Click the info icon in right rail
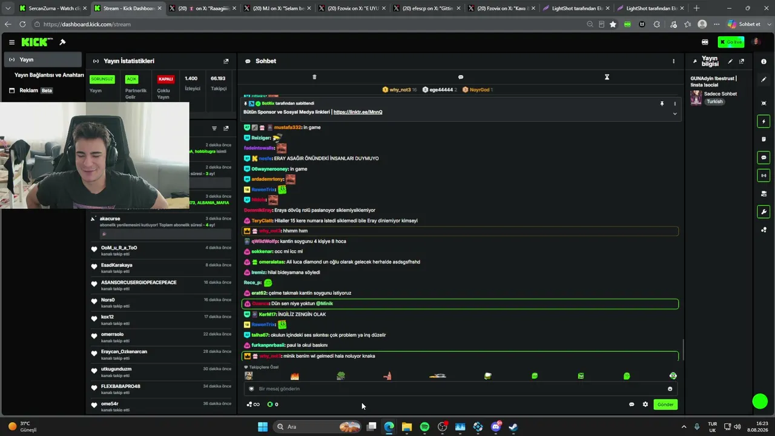775x436 pixels. tap(763, 61)
